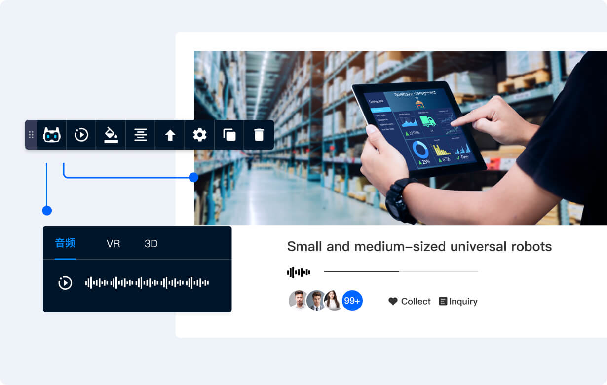The height and width of the screenshot is (385, 607).
Task: Play audio in the dark panel
Action: click(x=65, y=283)
